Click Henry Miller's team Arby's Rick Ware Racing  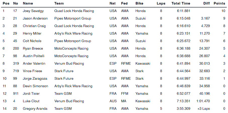click(73, 34)
